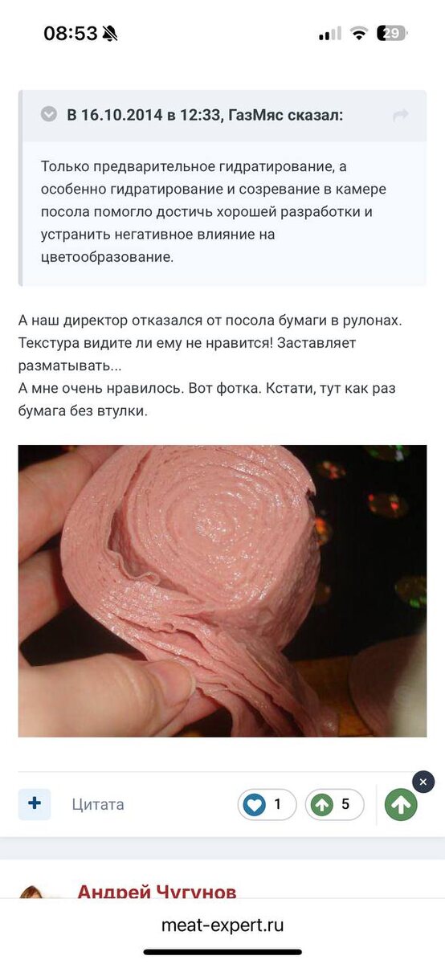Viewport: 445px width, 964px height.
Task: View the 5 upvote reactions count
Action: [335, 804]
